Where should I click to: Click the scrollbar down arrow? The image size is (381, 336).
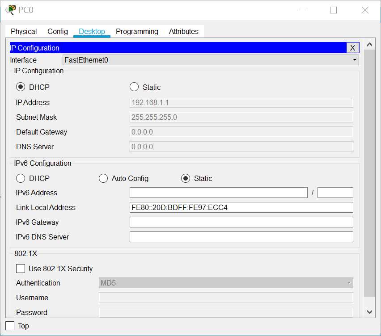pyautogui.click(x=369, y=312)
